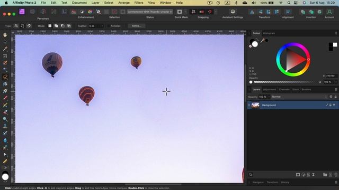Toggle the red magnet Snapping button

pyautogui.click(x=210, y=12)
